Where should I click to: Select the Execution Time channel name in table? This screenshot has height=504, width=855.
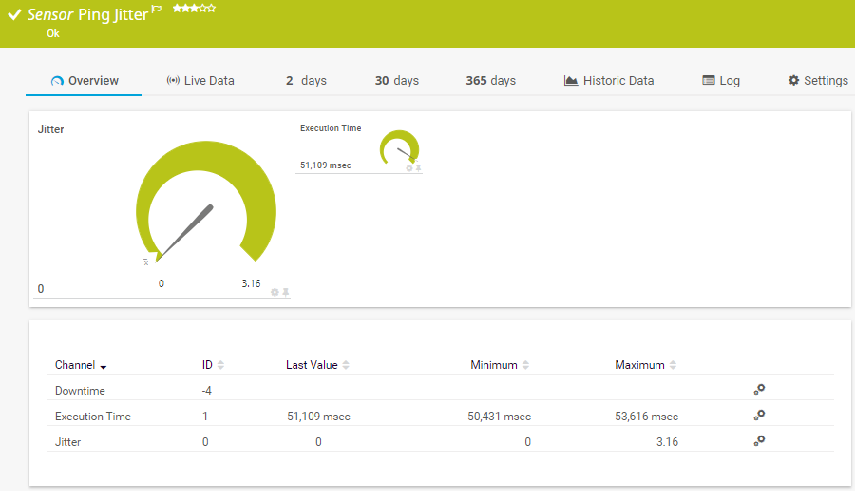point(93,417)
